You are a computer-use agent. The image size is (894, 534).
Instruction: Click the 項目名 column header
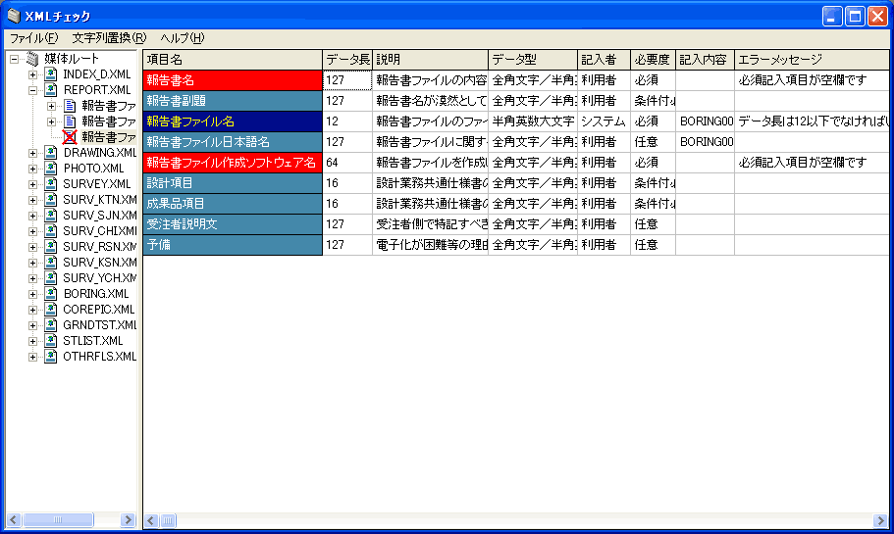pos(233,59)
